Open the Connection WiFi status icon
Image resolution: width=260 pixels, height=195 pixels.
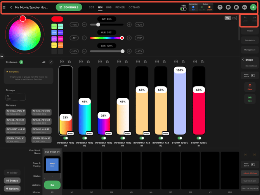(x=193, y=8)
